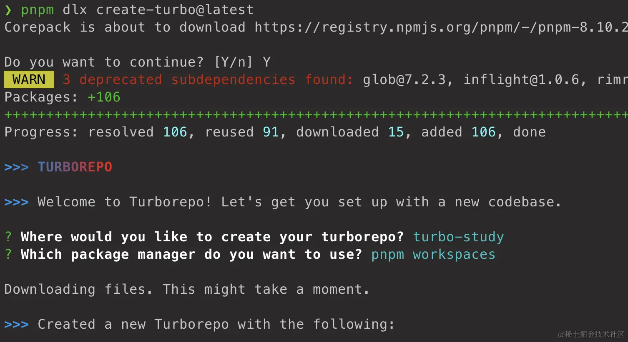The width and height of the screenshot is (628, 342).
Task: Click the 'pnpm workspaces' answer
Action: tap(433, 254)
